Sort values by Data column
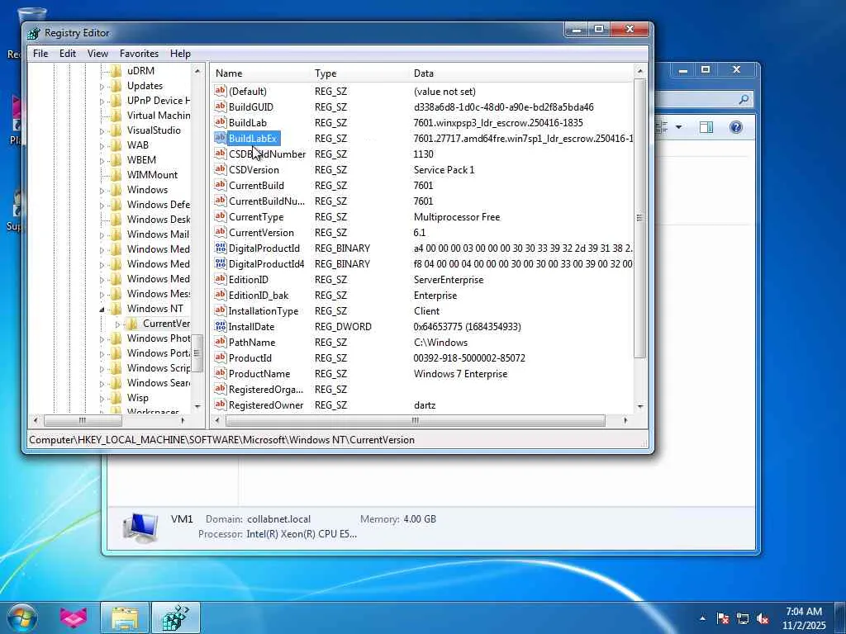 tap(522, 73)
